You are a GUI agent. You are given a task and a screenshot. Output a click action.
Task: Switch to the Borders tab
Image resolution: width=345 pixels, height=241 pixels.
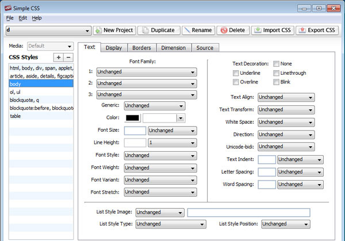click(x=141, y=48)
